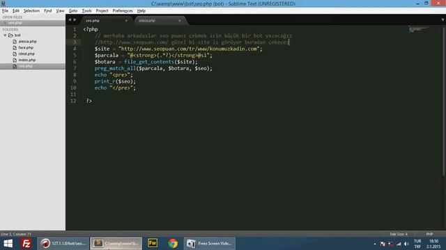Select seo.php in the folder tree
Viewport: 446px width, 250px height.
click(25, 66)
